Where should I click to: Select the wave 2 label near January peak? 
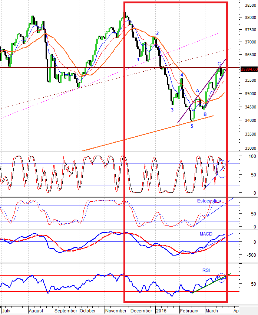pyautogui.click(x=158, y=33)
